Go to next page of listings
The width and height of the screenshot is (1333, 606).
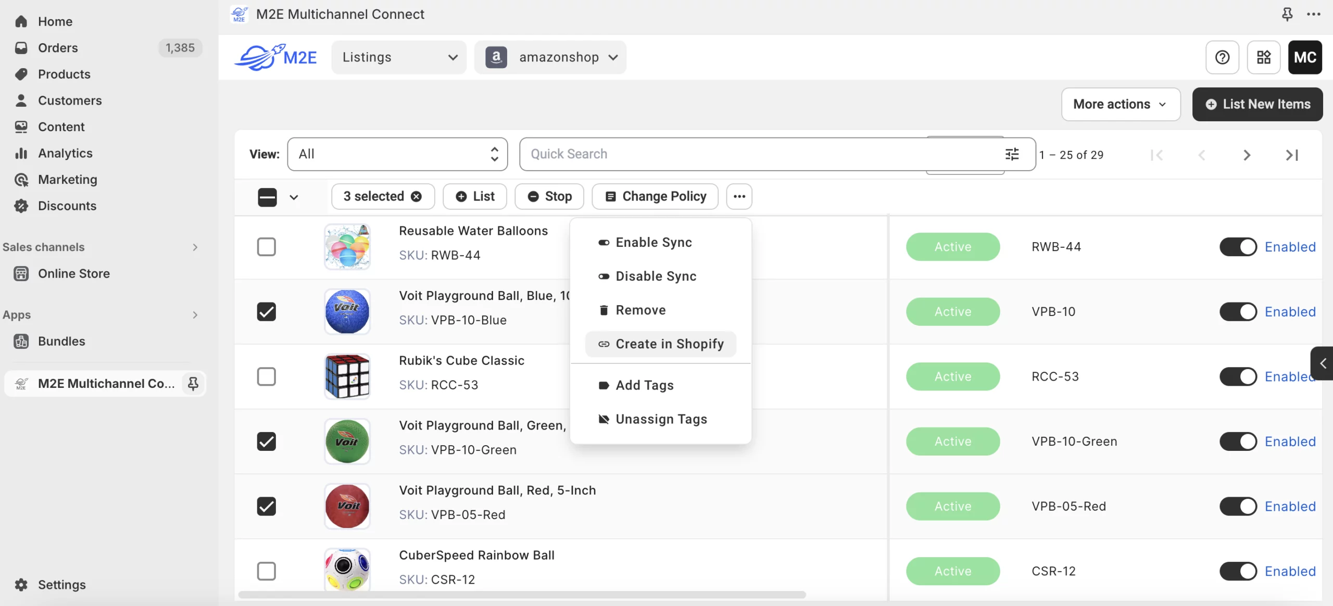tap(1247, 155)
